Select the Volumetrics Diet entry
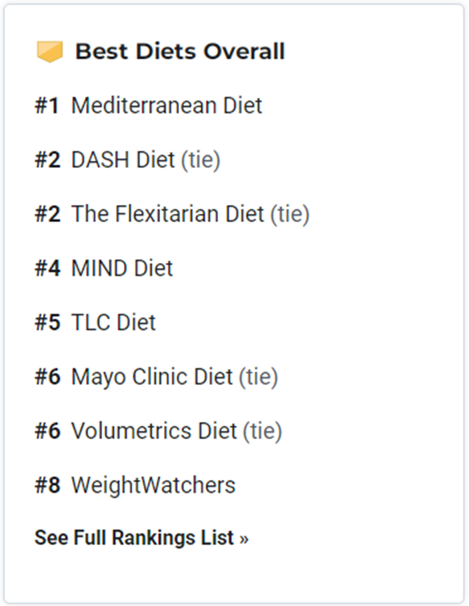469x606 pixels. (154, 431)
